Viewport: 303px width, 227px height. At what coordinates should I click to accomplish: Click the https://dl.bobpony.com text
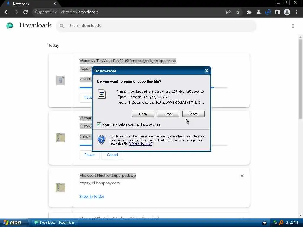[99, 183]
